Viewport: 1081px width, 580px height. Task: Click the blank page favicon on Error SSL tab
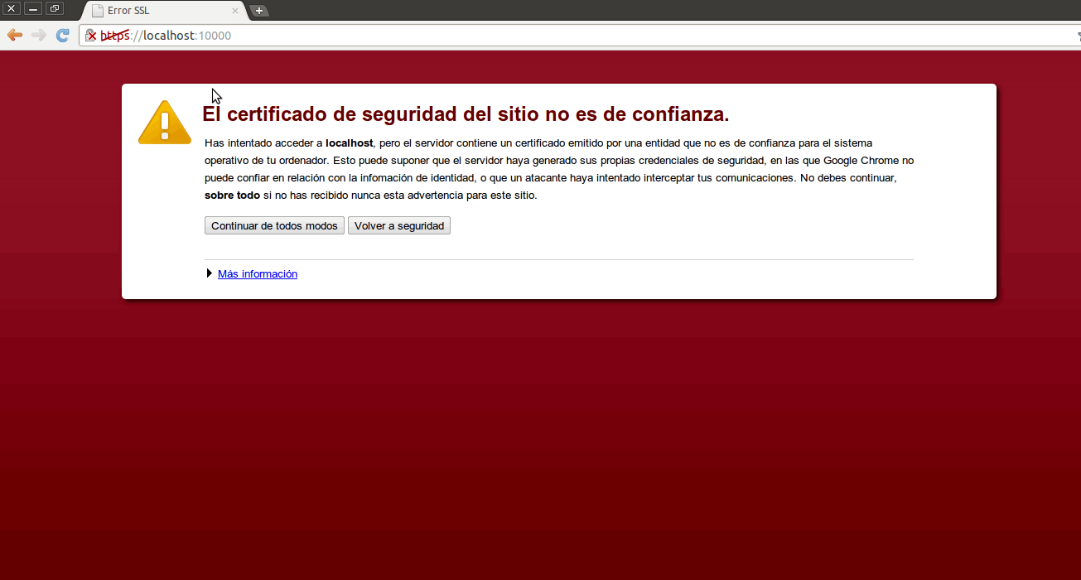click(98, 11)
